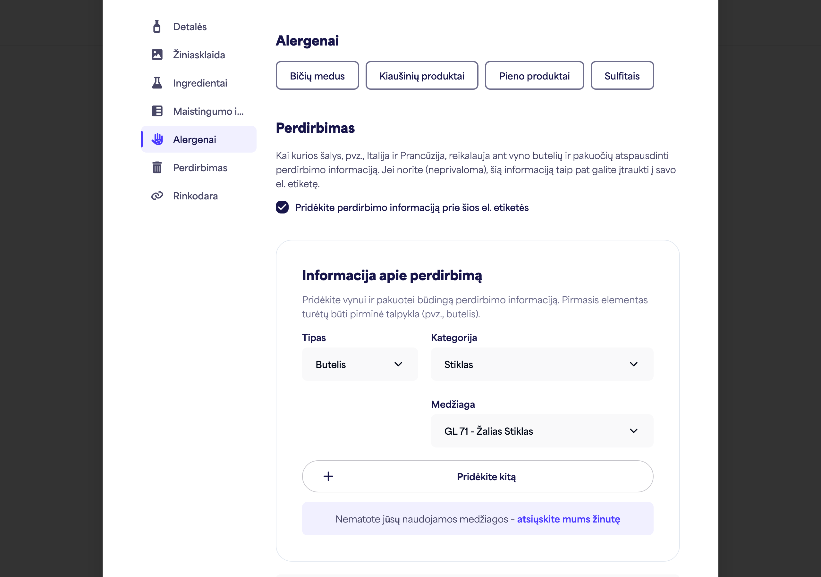Click the Pridėkite kitą button
The image size is (821, 577).
point(478,476)
